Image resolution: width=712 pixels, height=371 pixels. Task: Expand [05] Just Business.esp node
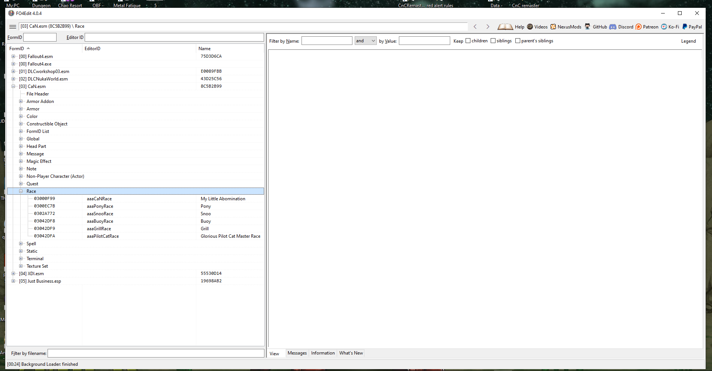pyautogui.click(x=13, y=281)
